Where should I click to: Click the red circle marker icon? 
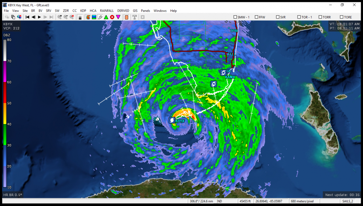pyautogui.click(x=112, y=17)
